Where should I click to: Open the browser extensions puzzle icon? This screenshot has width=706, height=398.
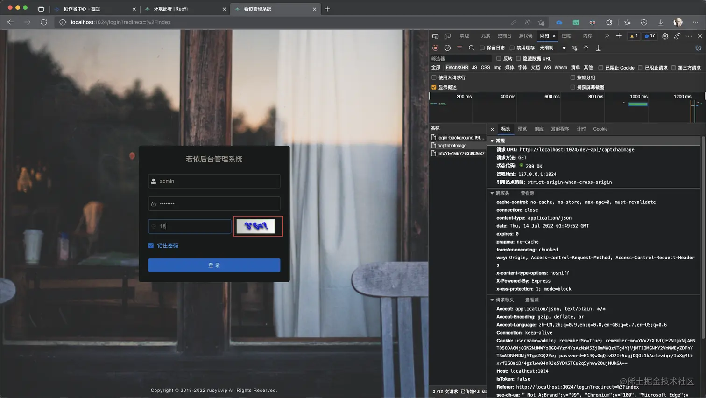point(609,22)
